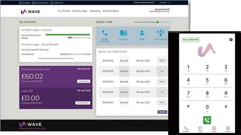Viewport: 241px width, 135px height.
Task: Click the Edit Hours link
Action: [x=165, y=22]
